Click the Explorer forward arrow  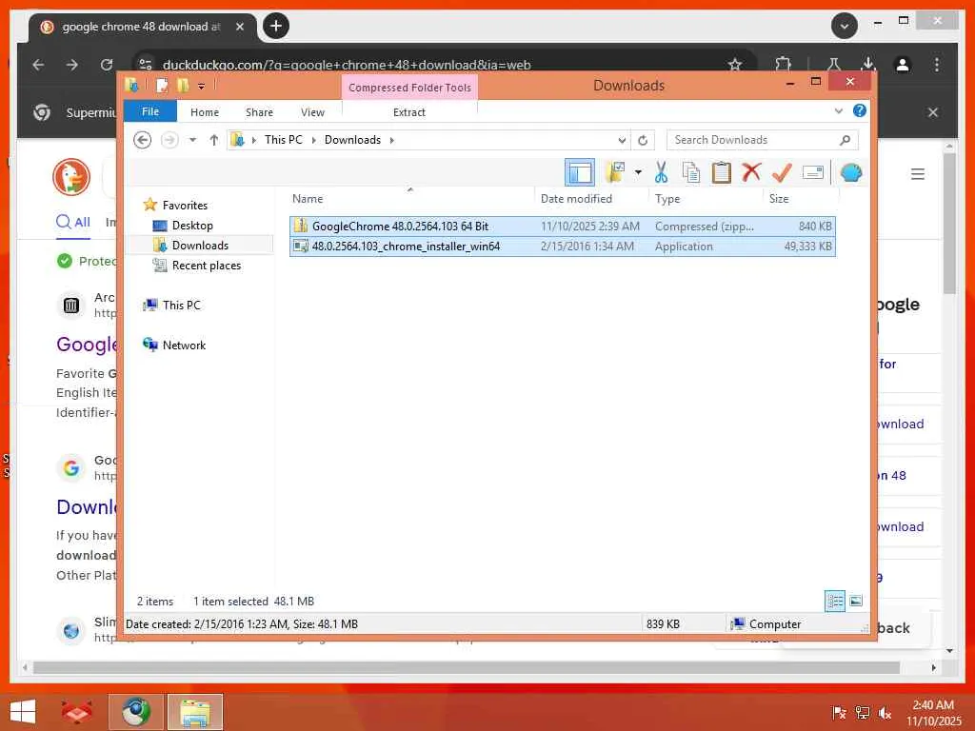click(169, 140)
